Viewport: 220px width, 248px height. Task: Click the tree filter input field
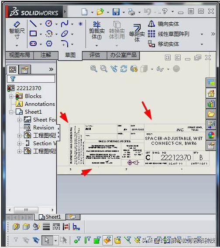tap(31, 79)
